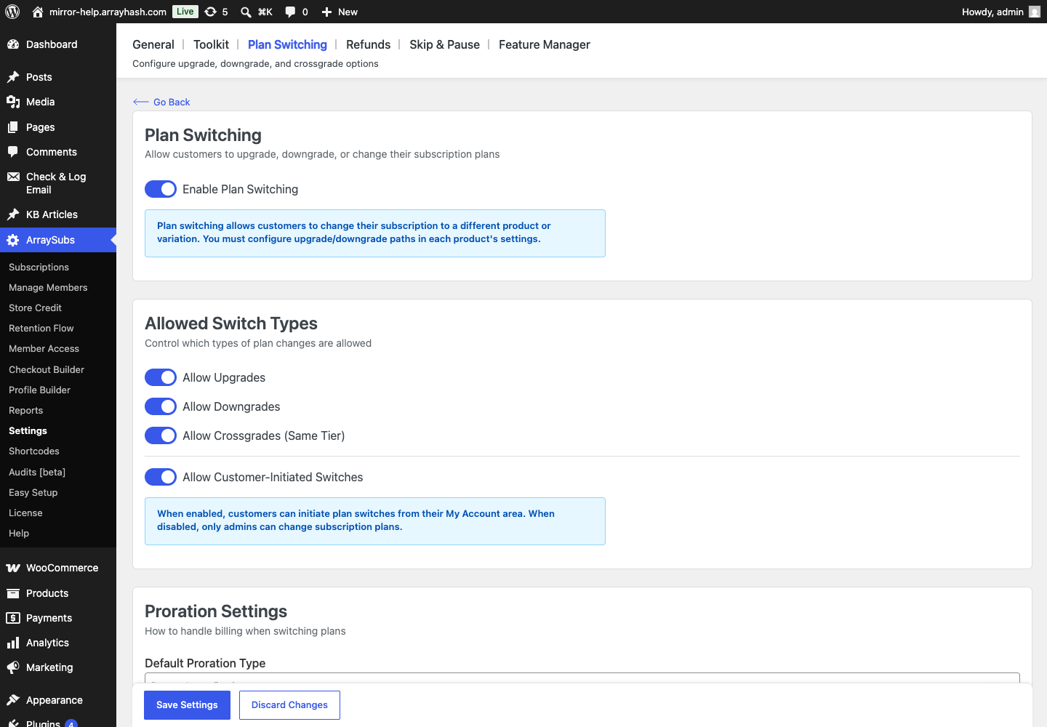Viewport: 1047px width, 727px height.
Task: Switch to the Toolkit tab
Action: pos(211,44)
